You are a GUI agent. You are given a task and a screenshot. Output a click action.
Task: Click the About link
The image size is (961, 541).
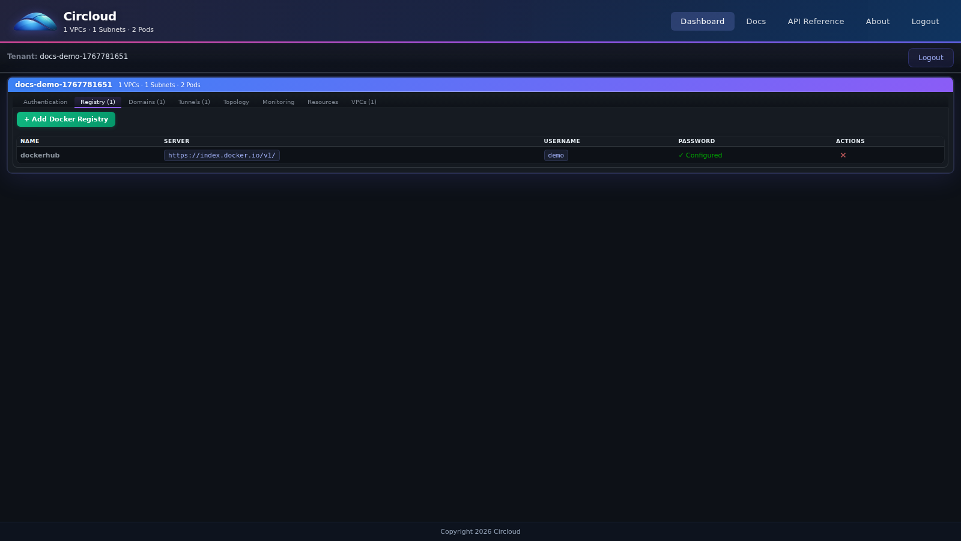pyautogui.click(x=878, y=21)
